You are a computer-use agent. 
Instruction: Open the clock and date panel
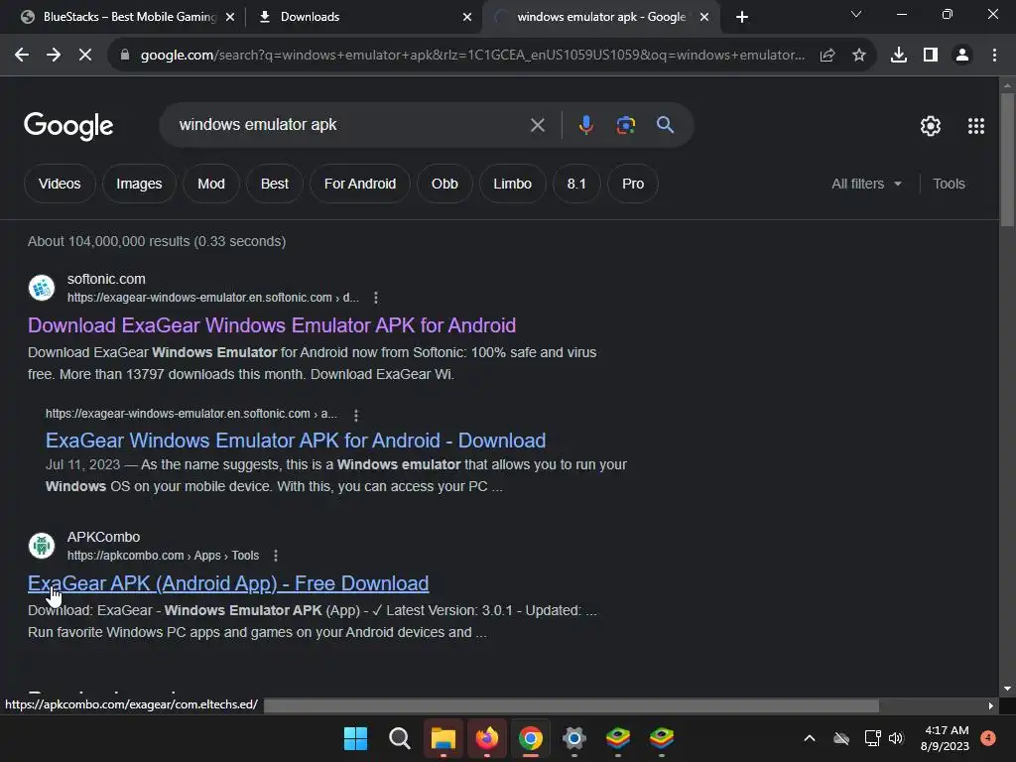[945, 738]
